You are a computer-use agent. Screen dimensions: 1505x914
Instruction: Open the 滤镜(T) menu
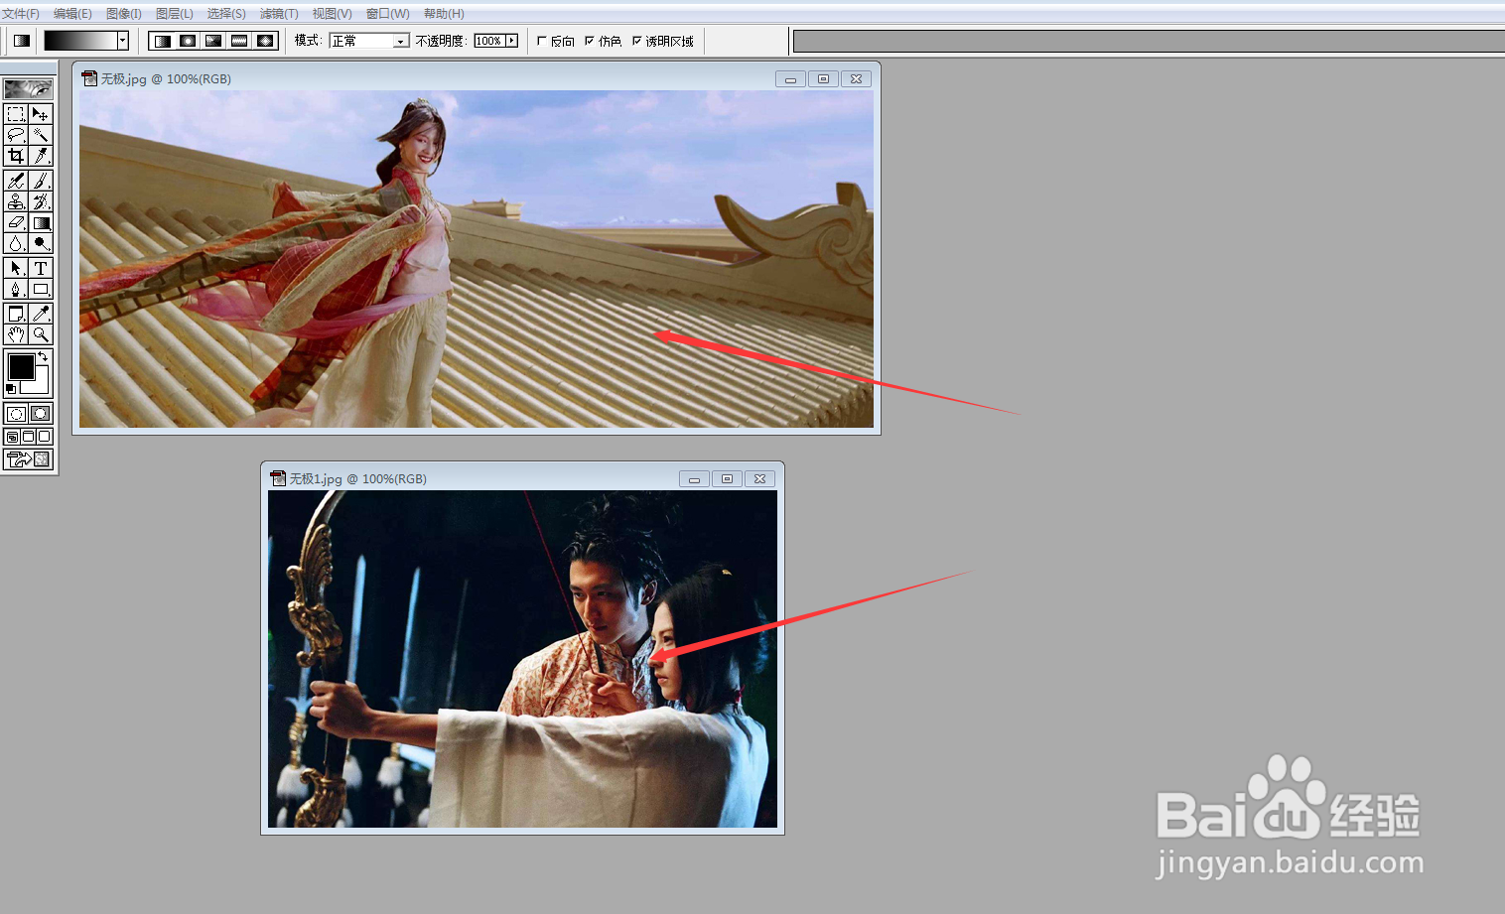tap(279, 14)
